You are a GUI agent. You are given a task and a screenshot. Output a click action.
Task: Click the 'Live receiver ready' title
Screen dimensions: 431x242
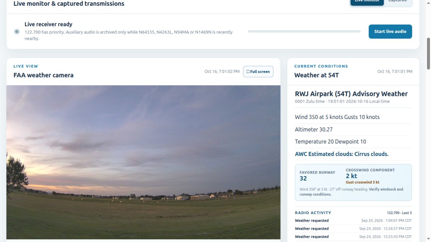48,24
